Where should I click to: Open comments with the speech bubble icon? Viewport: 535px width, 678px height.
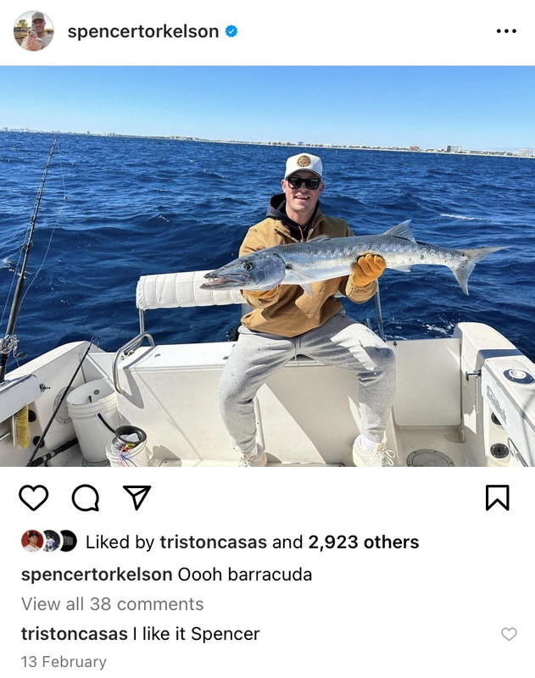[86, 498]
